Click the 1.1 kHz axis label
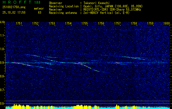This screenshot has width=172, height=109. (2, 35)
